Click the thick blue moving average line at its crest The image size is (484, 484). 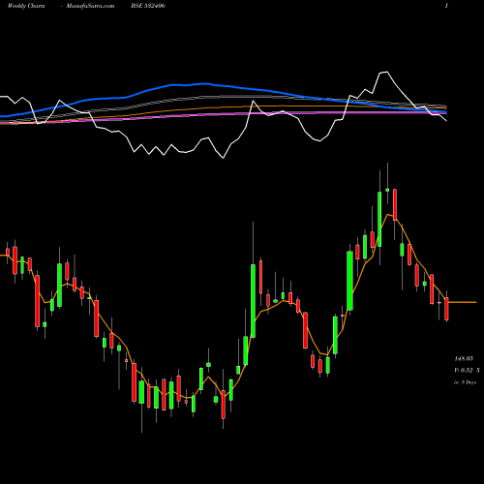(204, 84)
